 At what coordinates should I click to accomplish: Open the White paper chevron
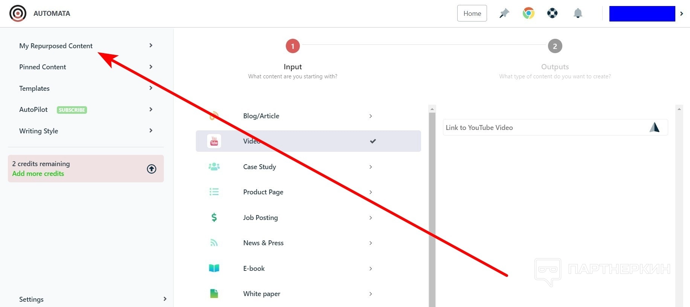point(371,294)
